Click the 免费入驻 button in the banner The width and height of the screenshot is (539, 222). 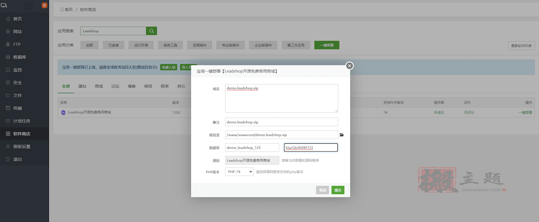click(x=169, y=67)
